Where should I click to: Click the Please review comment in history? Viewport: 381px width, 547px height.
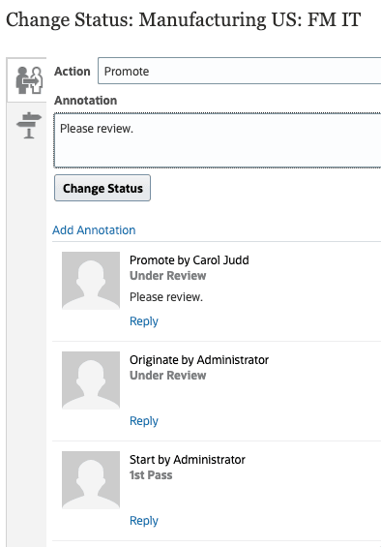pyautogui.click(x=166, y=297)
